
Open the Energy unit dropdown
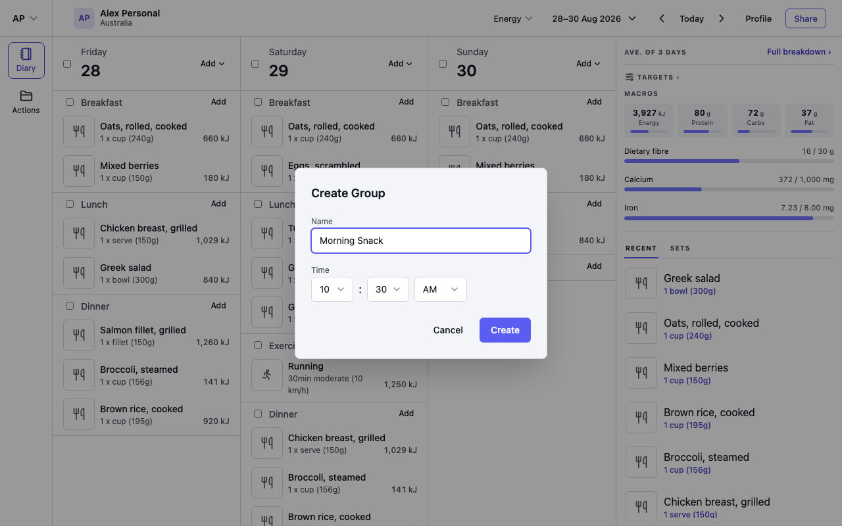pyautogui.click(x=513, y=18)
